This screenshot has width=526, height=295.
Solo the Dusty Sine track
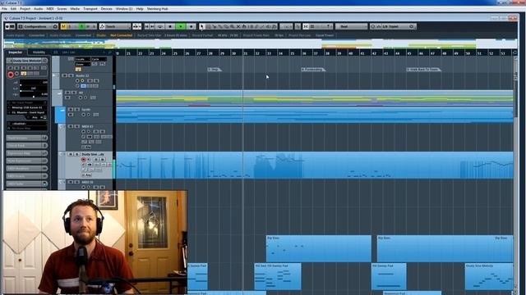coord(76,154)
